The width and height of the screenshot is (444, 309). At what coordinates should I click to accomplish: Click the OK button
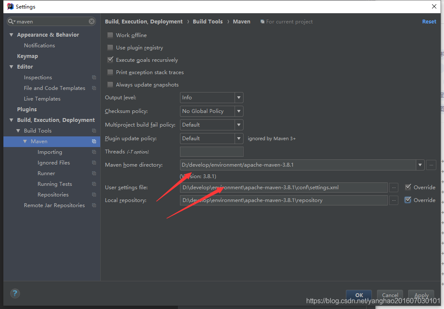(x=359, y=295)
